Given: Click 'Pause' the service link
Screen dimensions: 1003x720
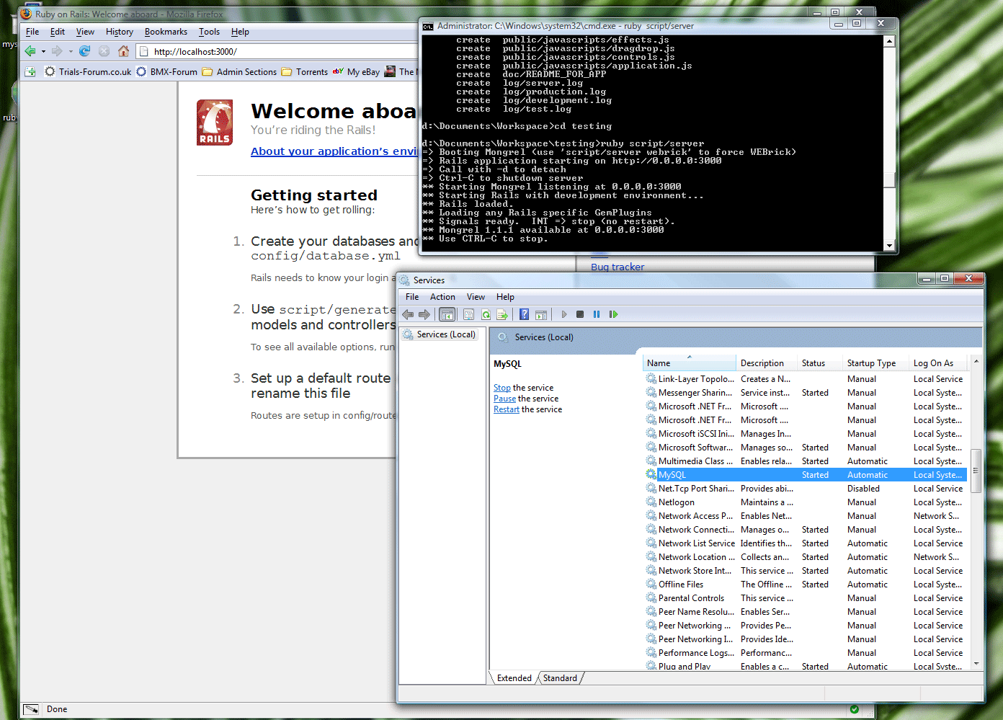Looking at the screenshot, I should click(x=504, y=399).
